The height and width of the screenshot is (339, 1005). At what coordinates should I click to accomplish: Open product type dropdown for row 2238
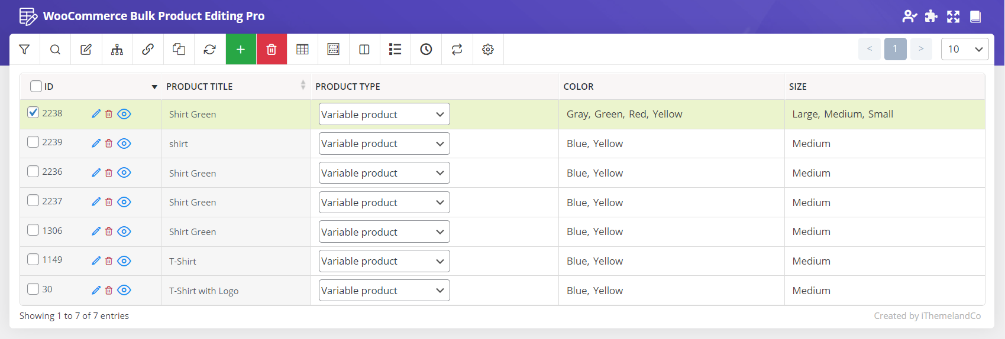(384, 115)
